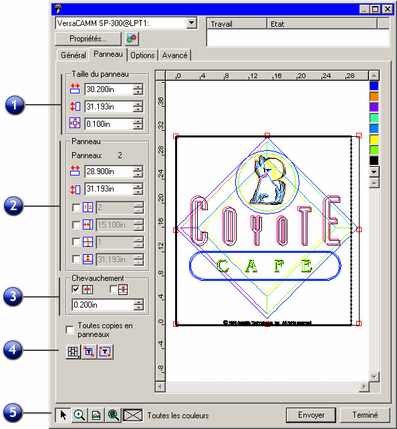The image size is (397, 429).
Task: Activate the zoom in magnifier tool
Action: coord(80,415)
